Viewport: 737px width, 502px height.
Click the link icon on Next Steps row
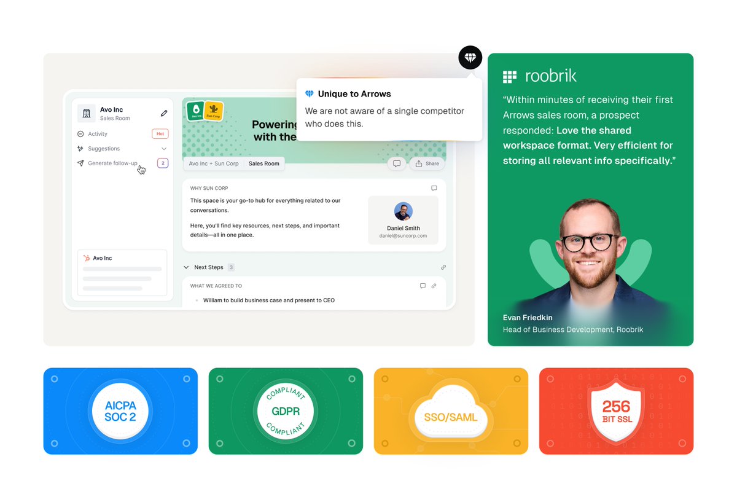tap(443, 267)
